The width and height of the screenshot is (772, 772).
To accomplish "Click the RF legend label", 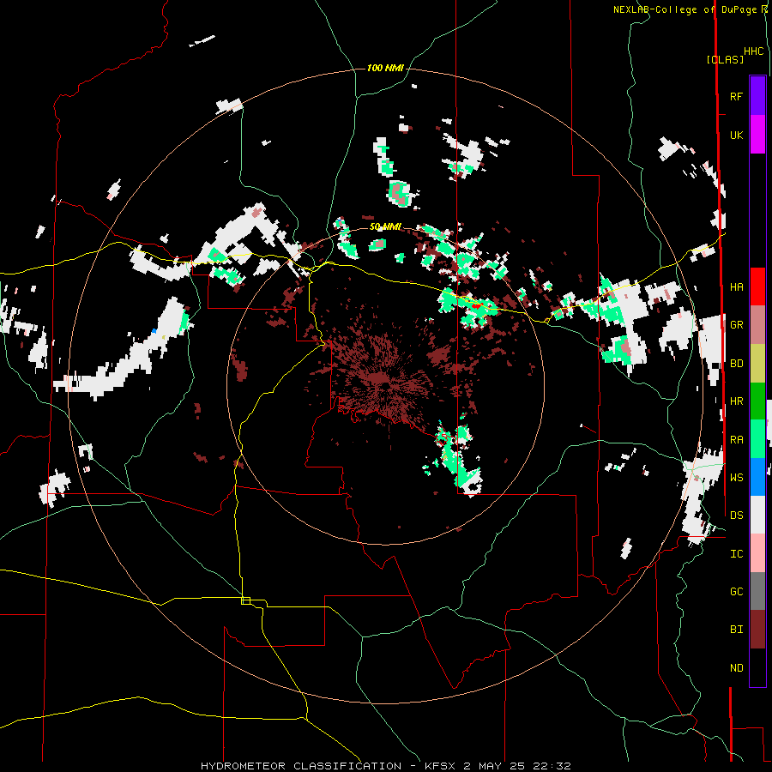I will tap(736, 96).
